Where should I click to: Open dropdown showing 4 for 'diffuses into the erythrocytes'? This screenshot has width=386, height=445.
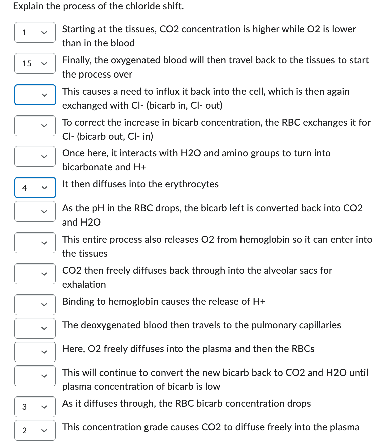35,187
